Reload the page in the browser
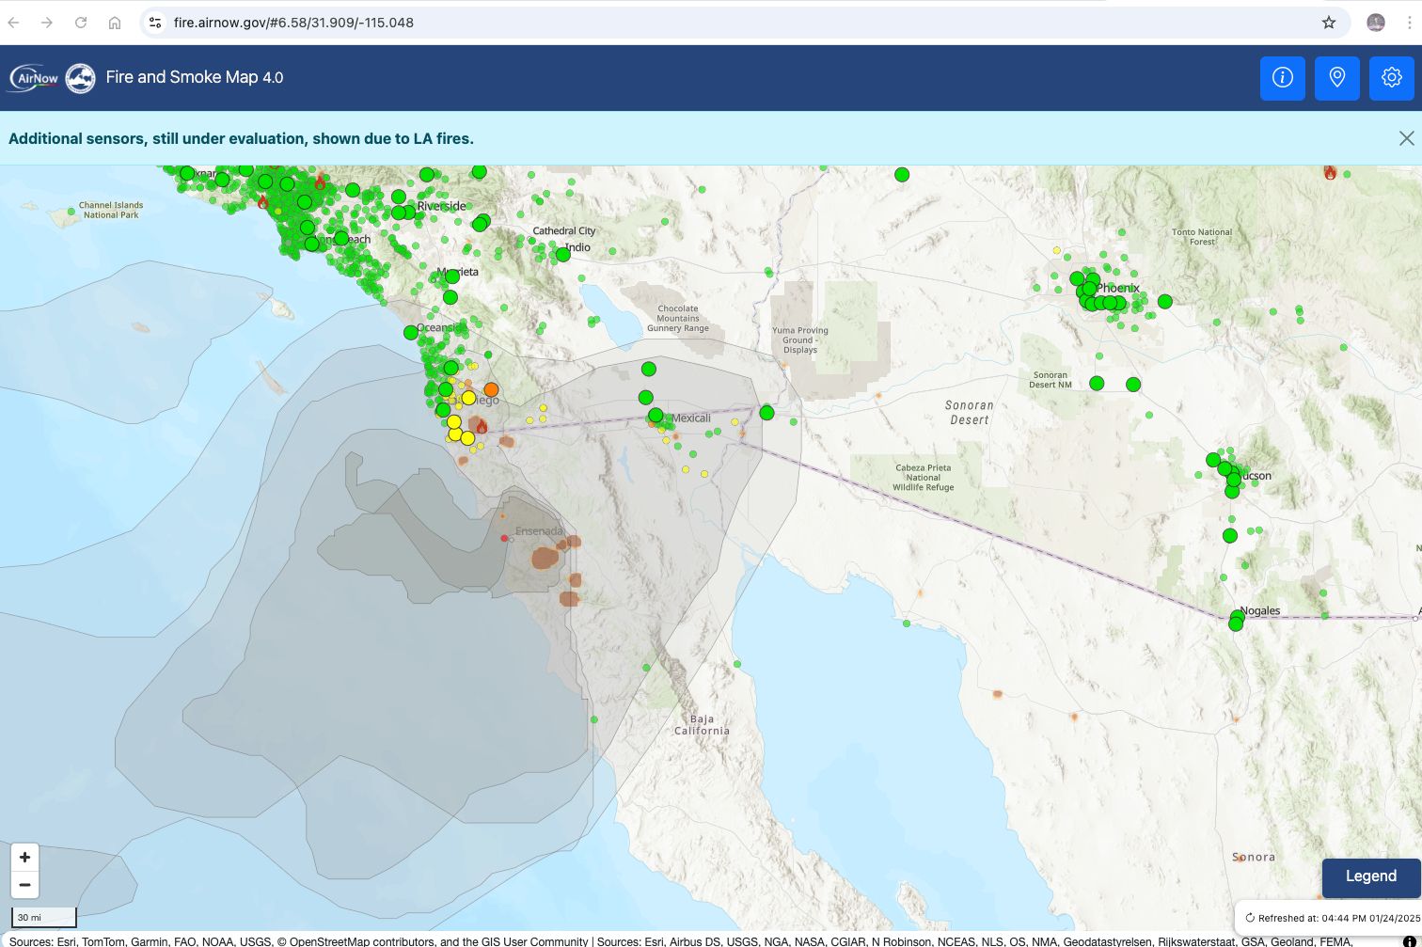This screenshot has height=947, width=1422. pyautogui.click(x=81, y=23)
